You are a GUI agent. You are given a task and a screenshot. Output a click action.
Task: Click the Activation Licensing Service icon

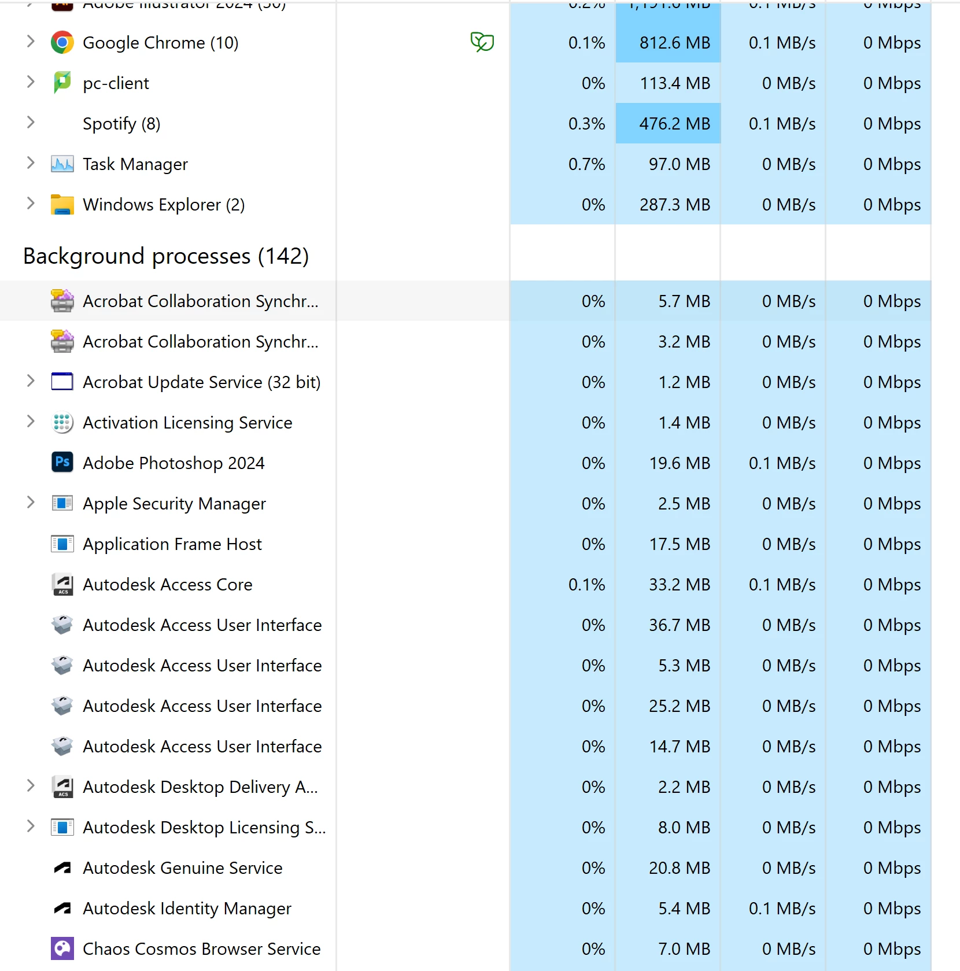(x=62, y=423)
